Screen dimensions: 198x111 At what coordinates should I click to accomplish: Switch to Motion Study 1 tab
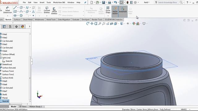click(x=36, y=107)
